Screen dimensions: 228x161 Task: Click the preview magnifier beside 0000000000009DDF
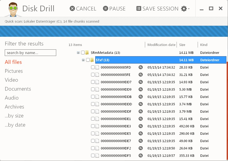tap(140, 111)
